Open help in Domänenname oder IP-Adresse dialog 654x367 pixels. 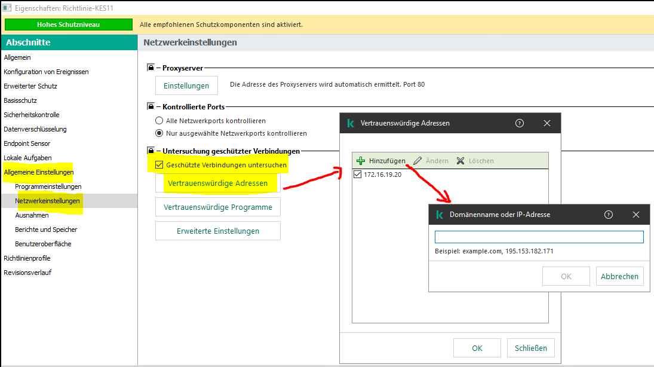pos(609,215)
